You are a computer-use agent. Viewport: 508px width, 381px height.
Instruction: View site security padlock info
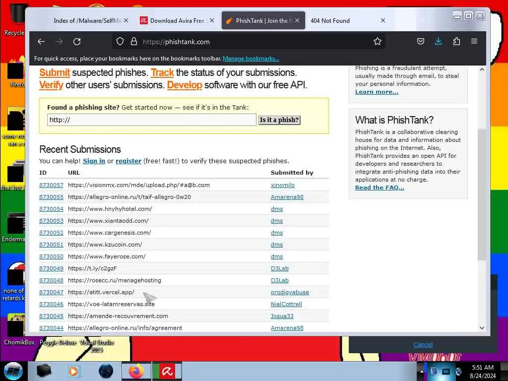pos(134,42)
